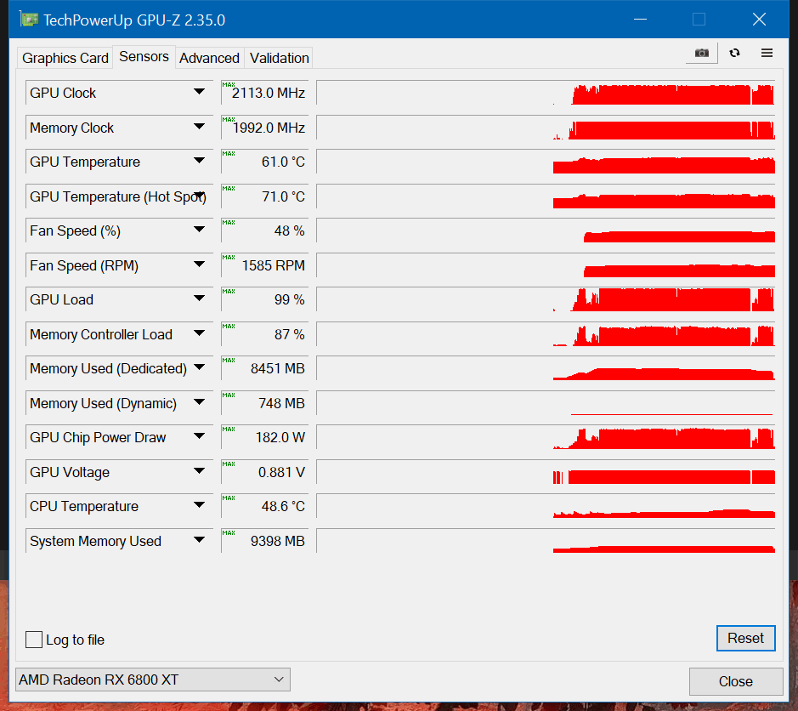Click the refresh icon in the toolbar
Image resolution: width=798 pixels, height=711 pixels.
point(734,53)
